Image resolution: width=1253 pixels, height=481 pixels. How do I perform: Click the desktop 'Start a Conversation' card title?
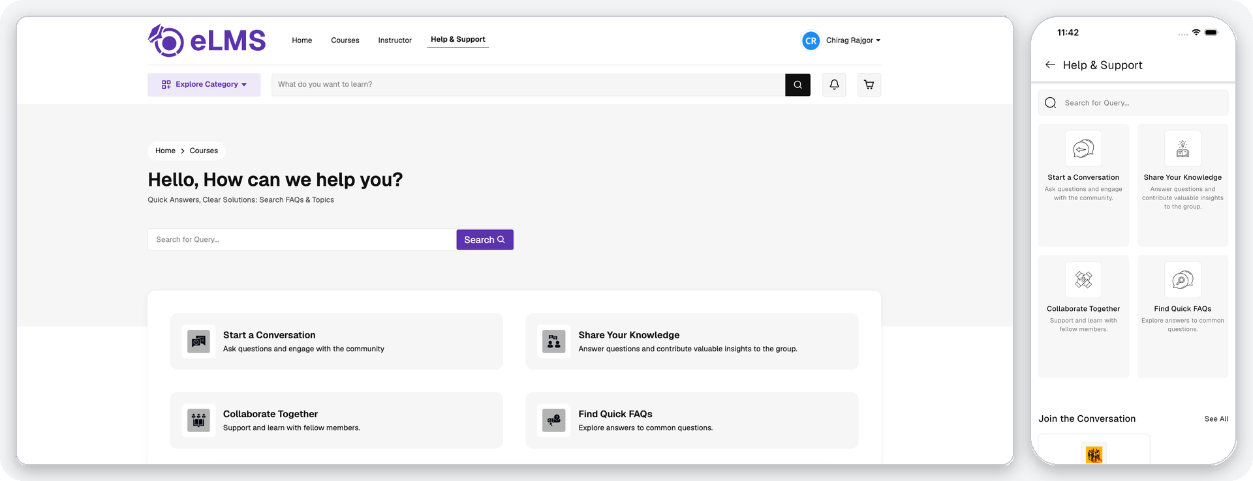(270, 335)
